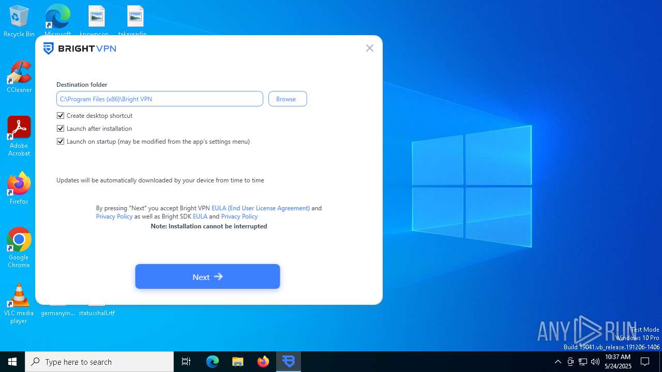Select the Bright VPN installer taskbar icon
Image resolution: width=662 pixels, height=372 pixels.
[289, 362]
